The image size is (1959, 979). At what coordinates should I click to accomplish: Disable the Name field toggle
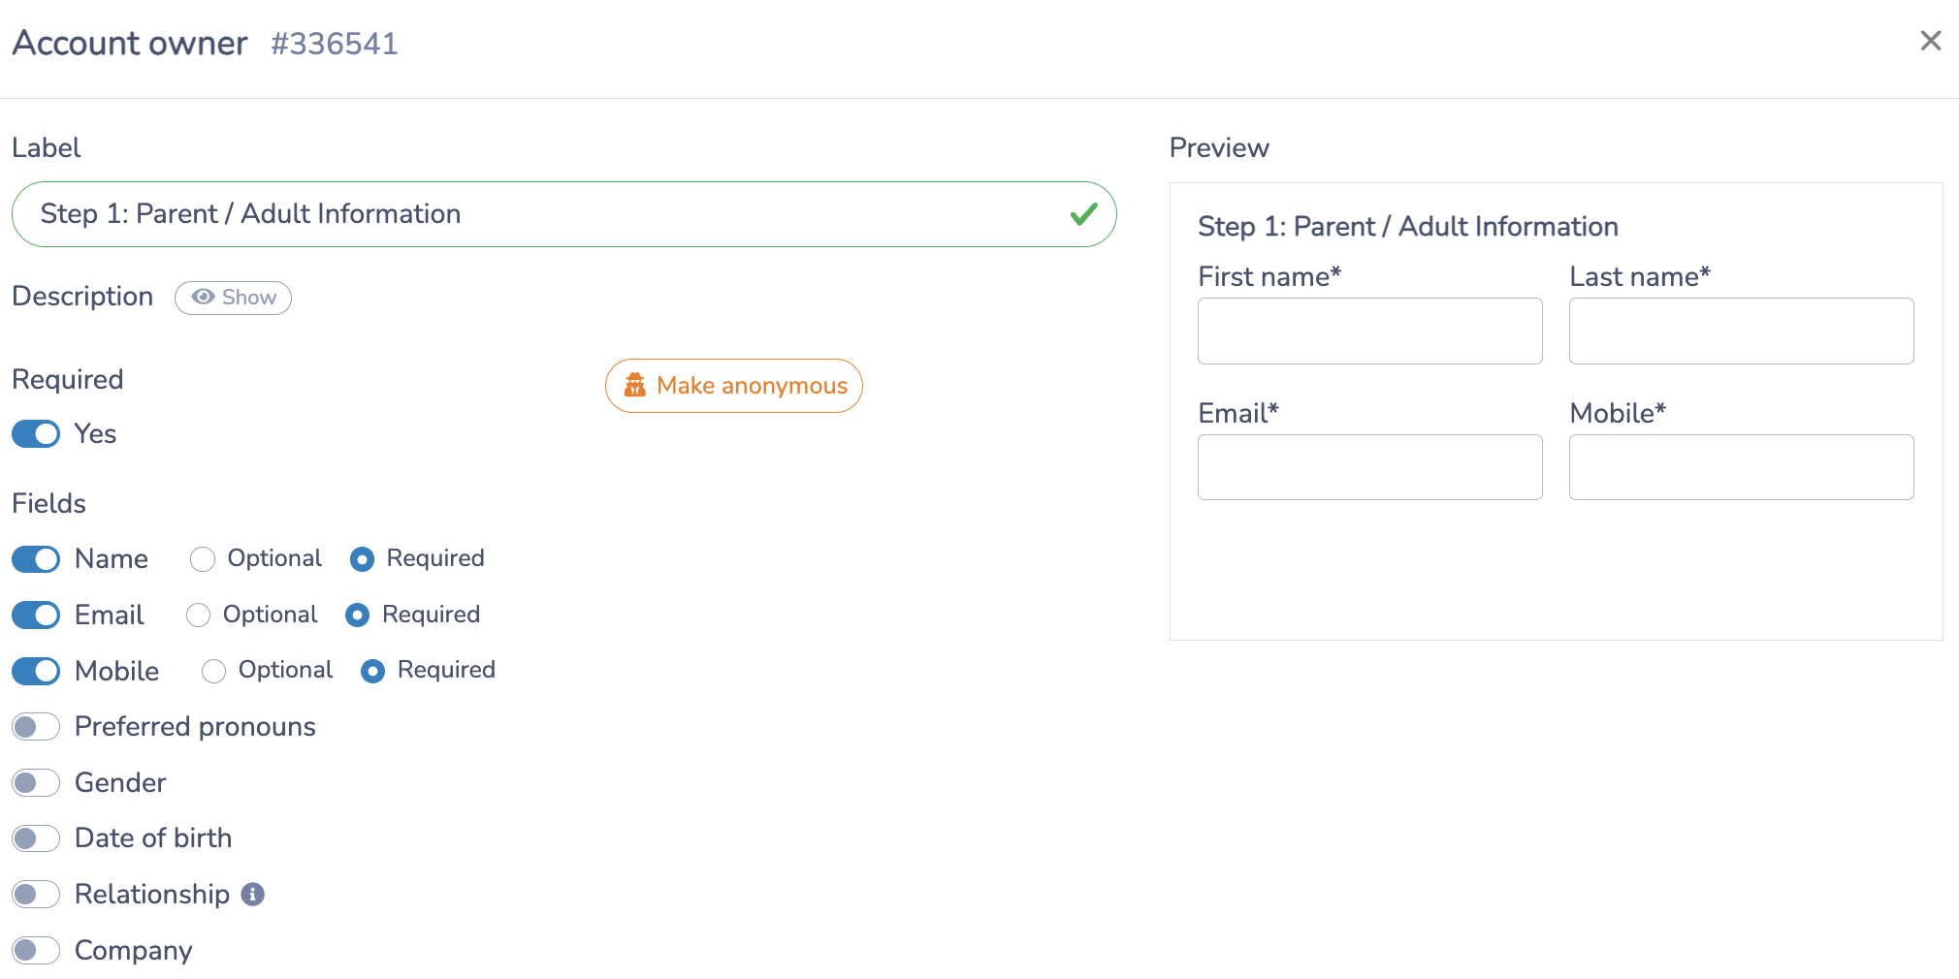36,559
